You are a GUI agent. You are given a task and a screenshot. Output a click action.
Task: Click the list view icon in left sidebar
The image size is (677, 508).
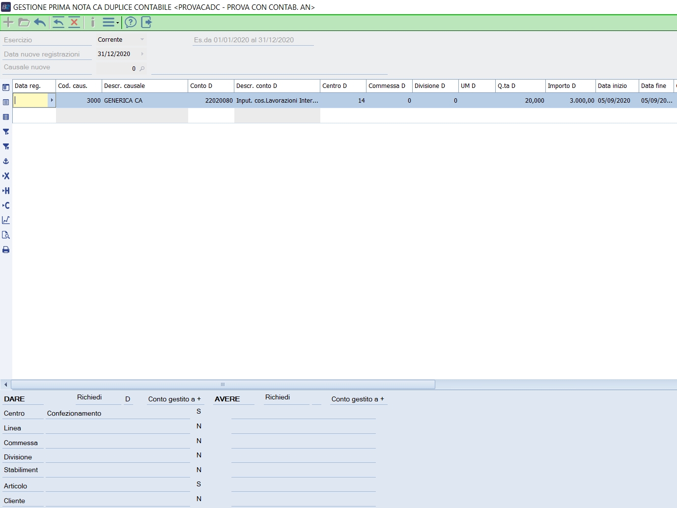click(6, 102)
